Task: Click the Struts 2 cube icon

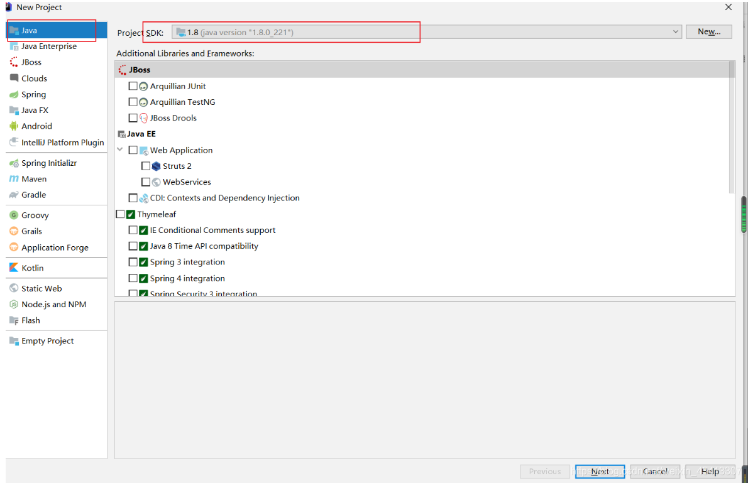Action: pyautogui.click(x=156, y=166)
